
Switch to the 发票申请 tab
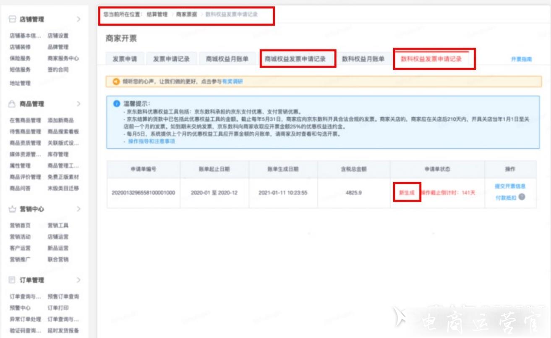pos(125,59)
